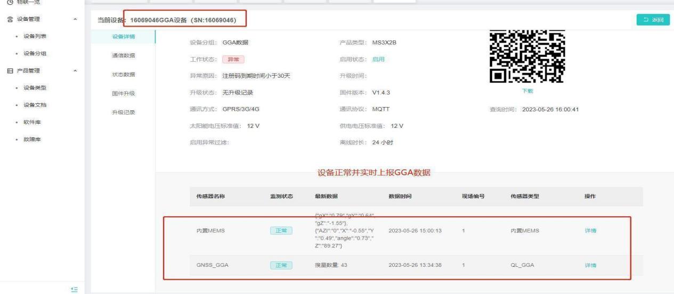
Task: Open the 固件升级 tab
Action: [123, 94]
